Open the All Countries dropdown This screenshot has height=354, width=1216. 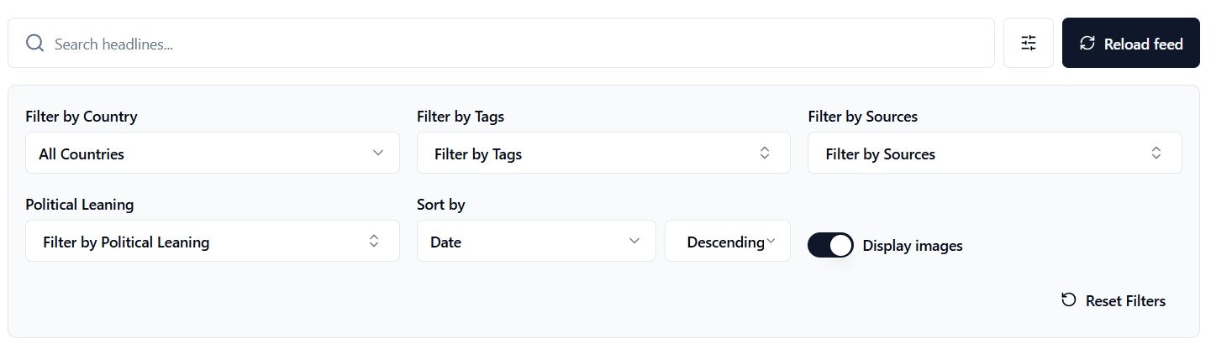[212, 154]
